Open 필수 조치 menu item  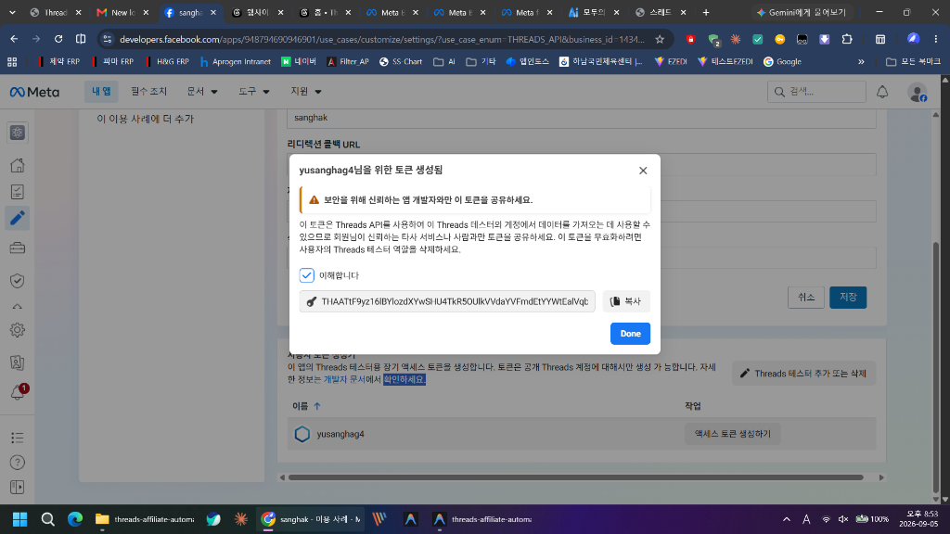[148, 92]
